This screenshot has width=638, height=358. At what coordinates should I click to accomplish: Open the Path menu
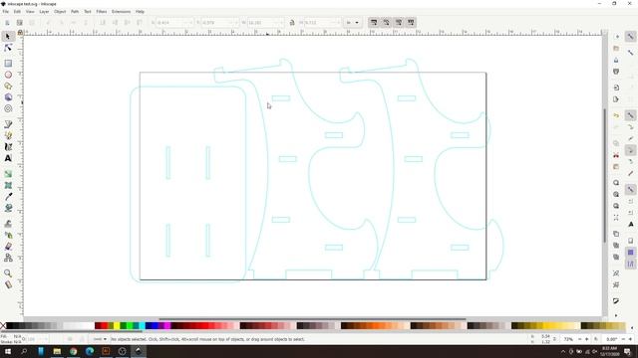[x=75, y=12]
